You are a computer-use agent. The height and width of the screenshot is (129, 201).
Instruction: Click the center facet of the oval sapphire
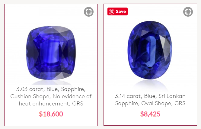pyautogui.click(x=150, y=51)
